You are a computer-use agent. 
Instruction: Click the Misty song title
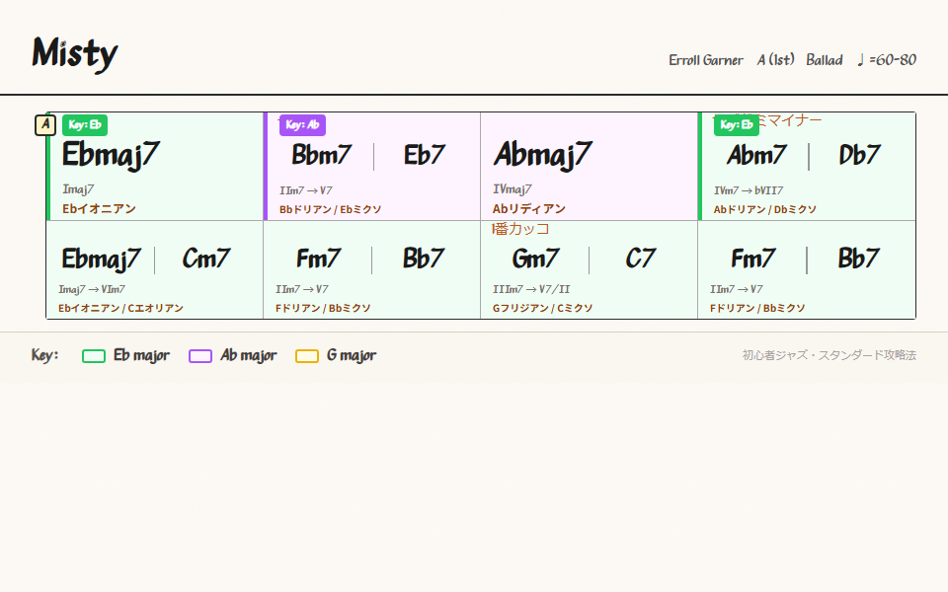click(75, 53)
